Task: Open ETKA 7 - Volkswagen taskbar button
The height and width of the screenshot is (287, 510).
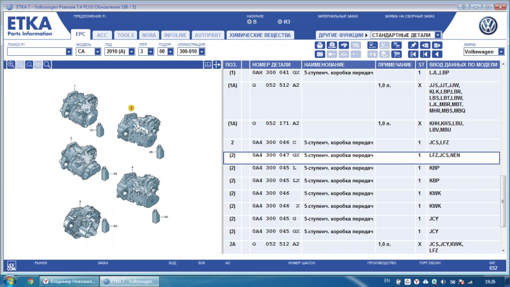Action: click(x=129, y=281)
